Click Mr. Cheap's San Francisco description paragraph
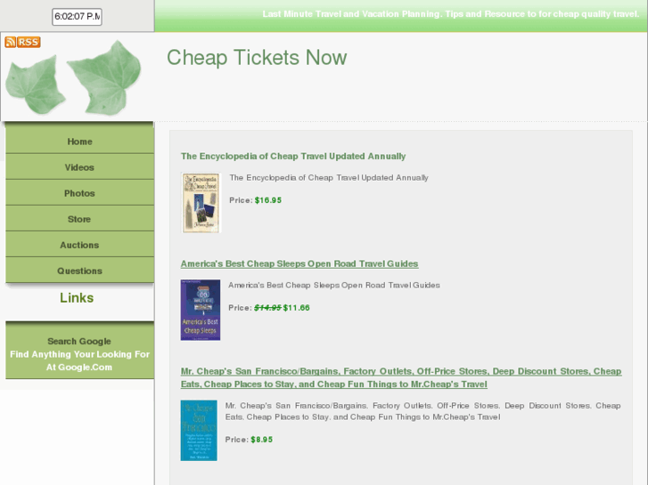 tap(422, 411)
